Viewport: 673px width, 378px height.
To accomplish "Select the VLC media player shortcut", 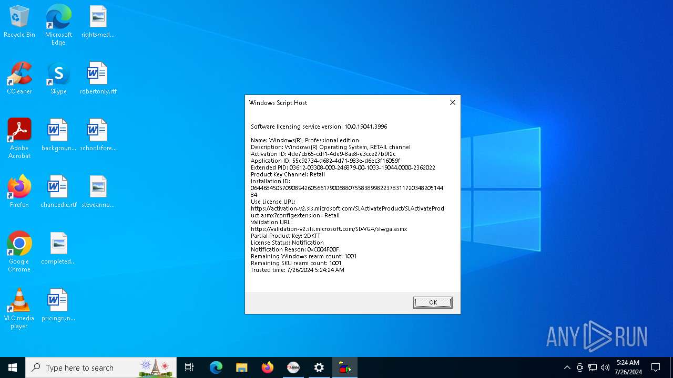I will (x=19, y=309).
